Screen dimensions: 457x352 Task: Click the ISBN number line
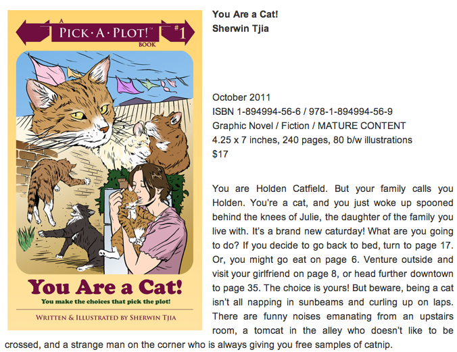tap(302, 111)
